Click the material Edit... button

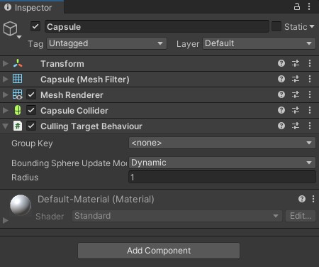point(301,216)
